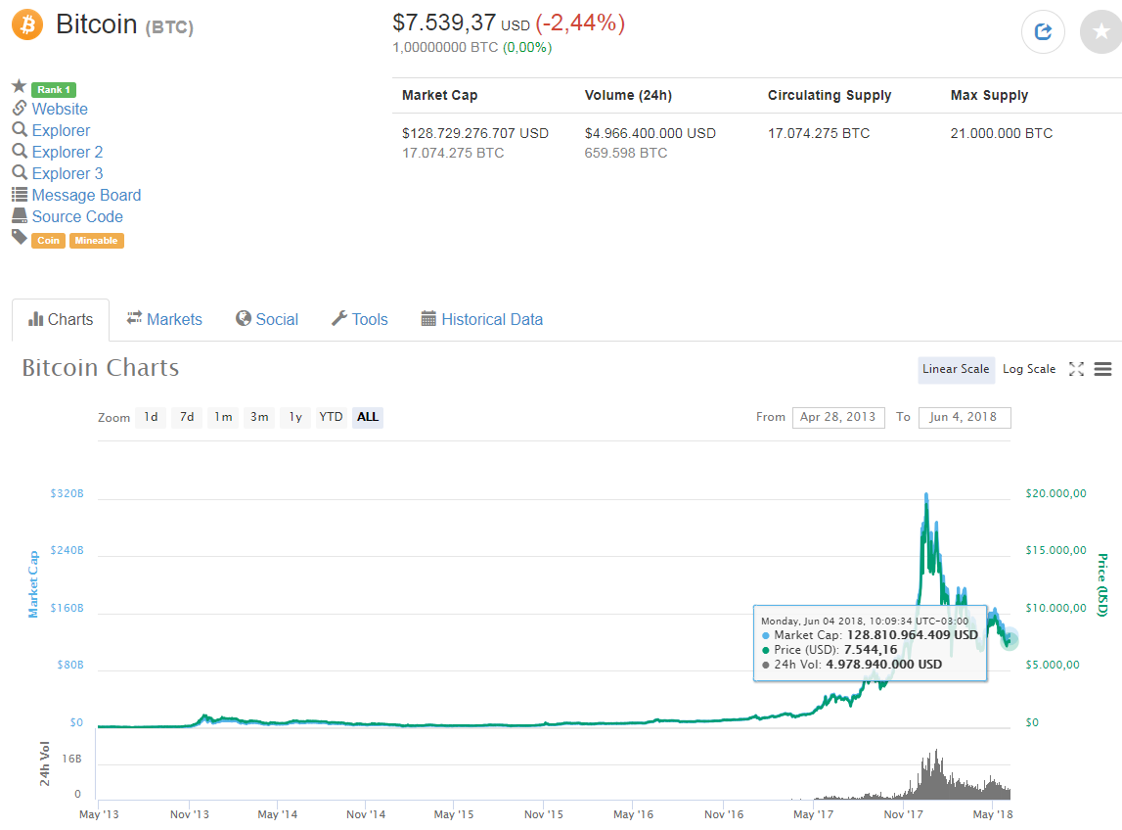This screenshot has width=1122, height=830.
Task: Switch chart to Linear Scale
Action: click(x=956, y=370)
